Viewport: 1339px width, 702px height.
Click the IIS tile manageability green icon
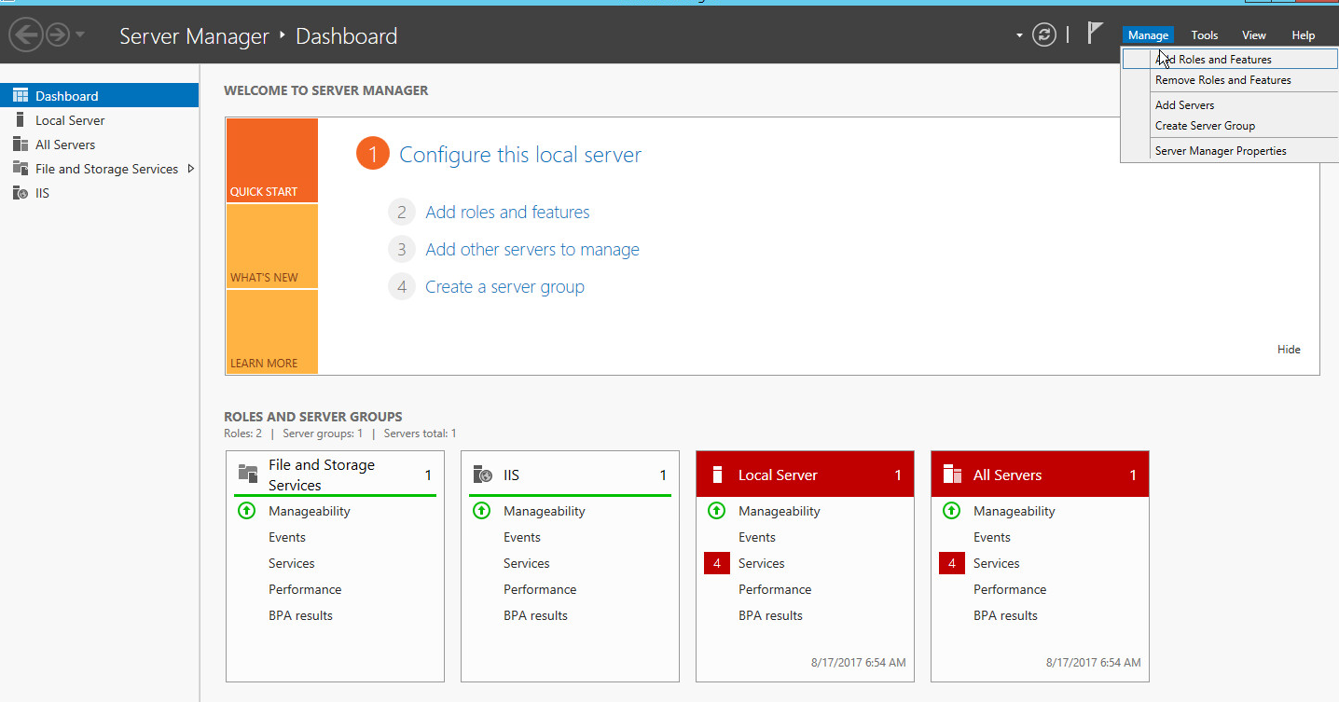click(481, 511)
